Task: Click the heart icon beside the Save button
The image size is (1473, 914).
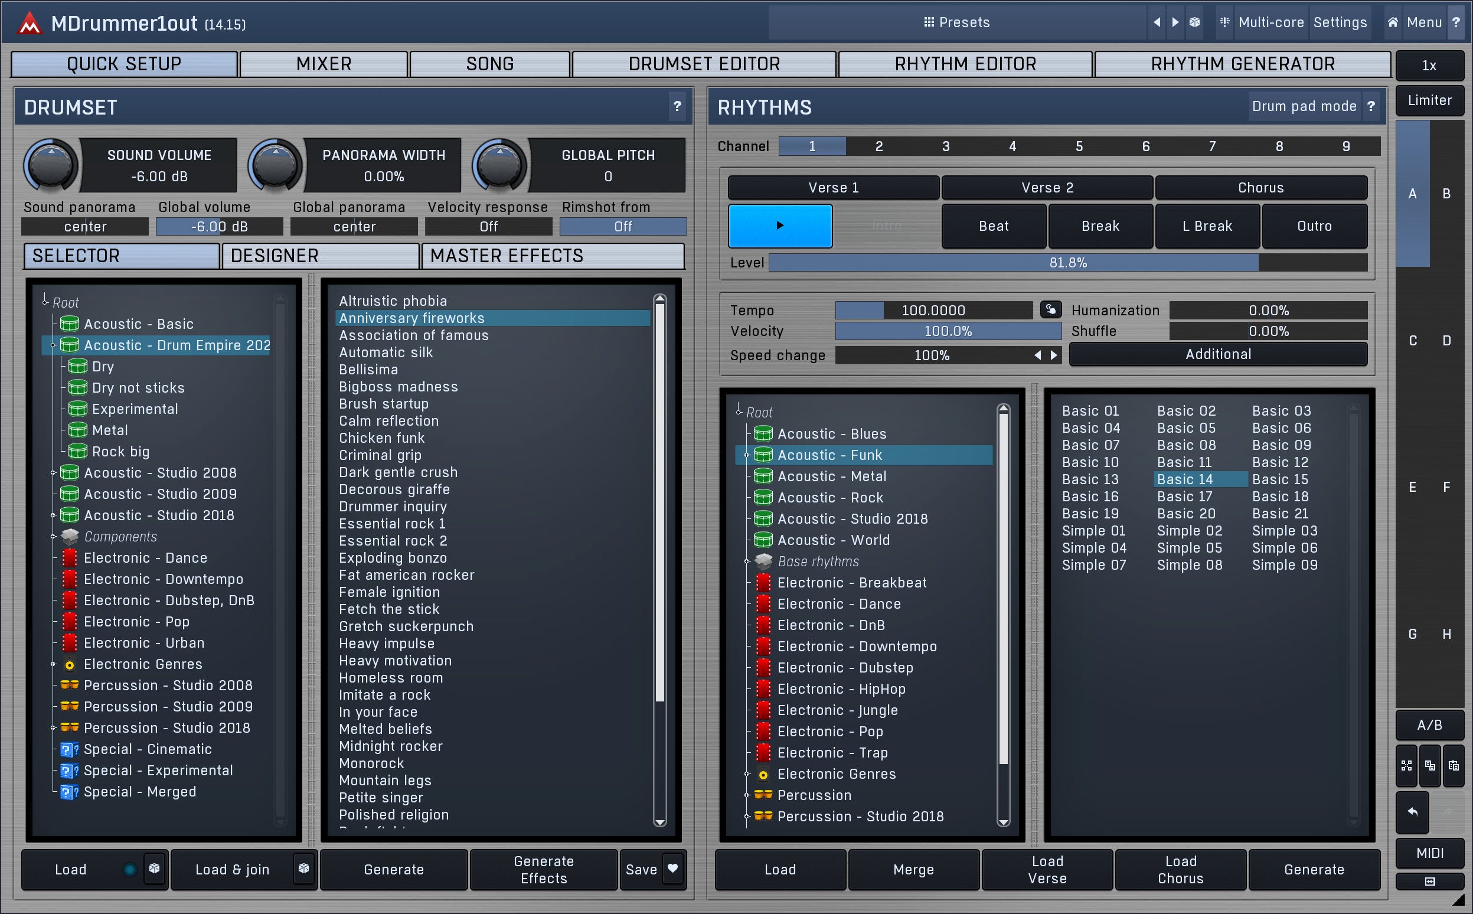Action: [672, 869]
